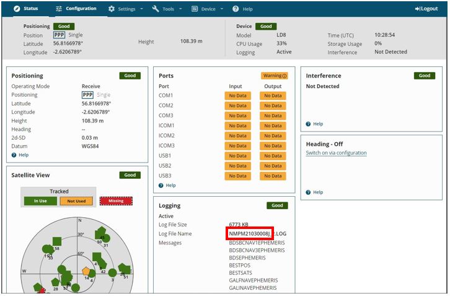Click the BESTSATS message entry
450x296 pixels.
[240, 273]
